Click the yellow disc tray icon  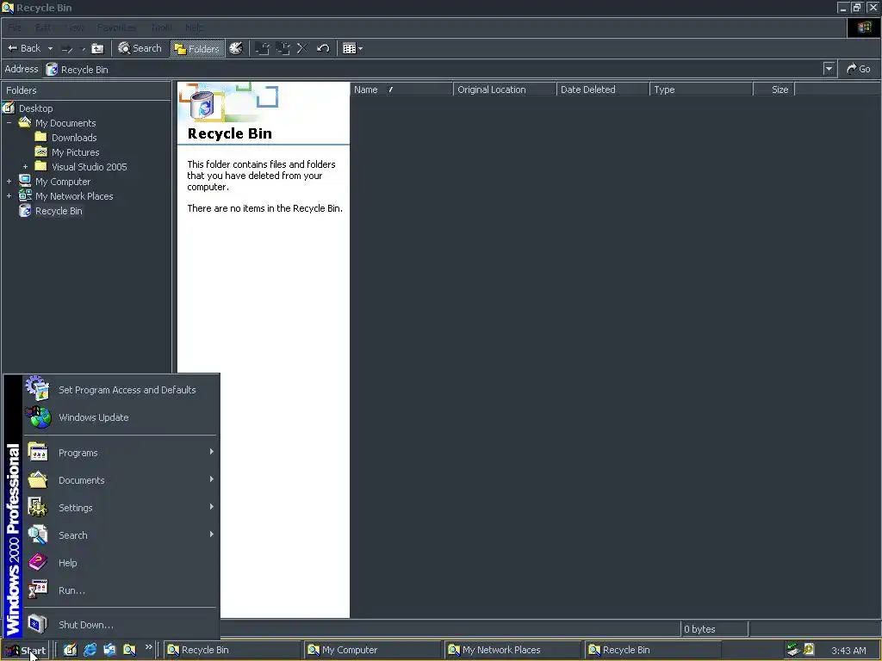(809, 650)
